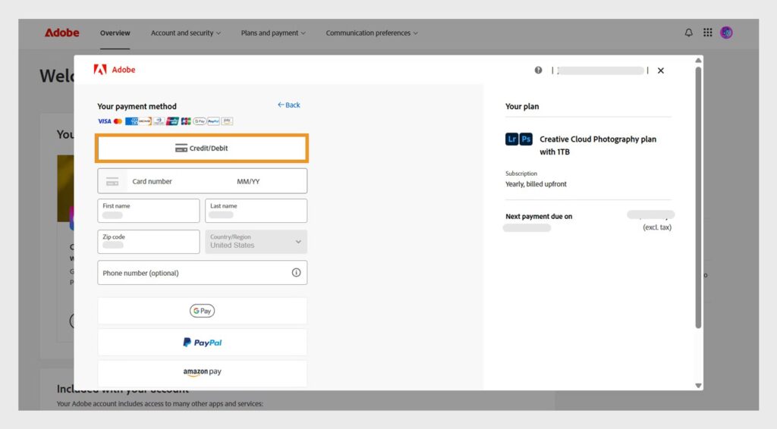Click the Lightroom plan icon
The width and height of the screenshot is (777, 429).
512,139
